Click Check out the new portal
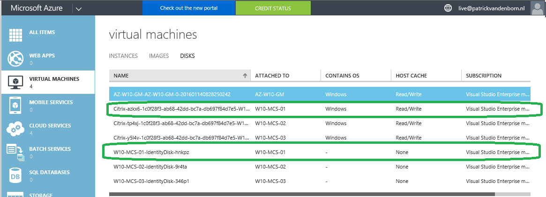The height and width of the screenshot is (197, 546). 189,8
